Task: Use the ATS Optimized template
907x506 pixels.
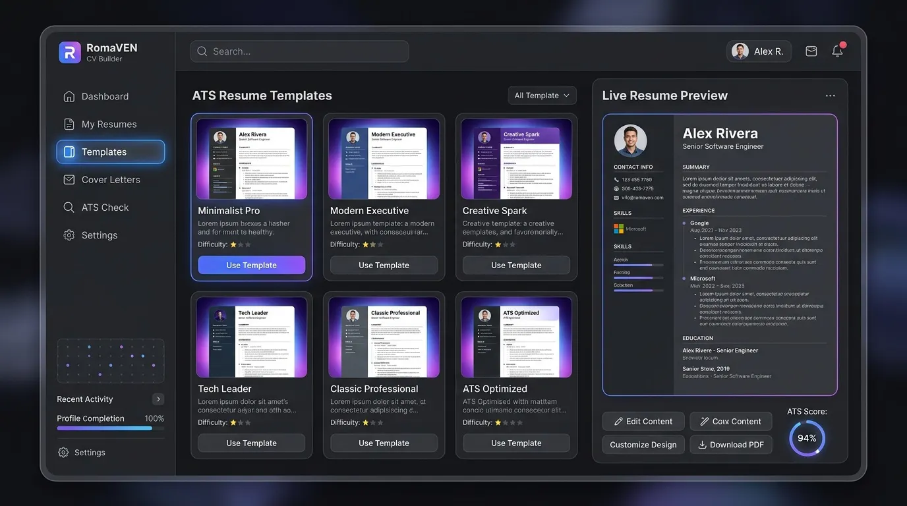Action: pos(516,443)
